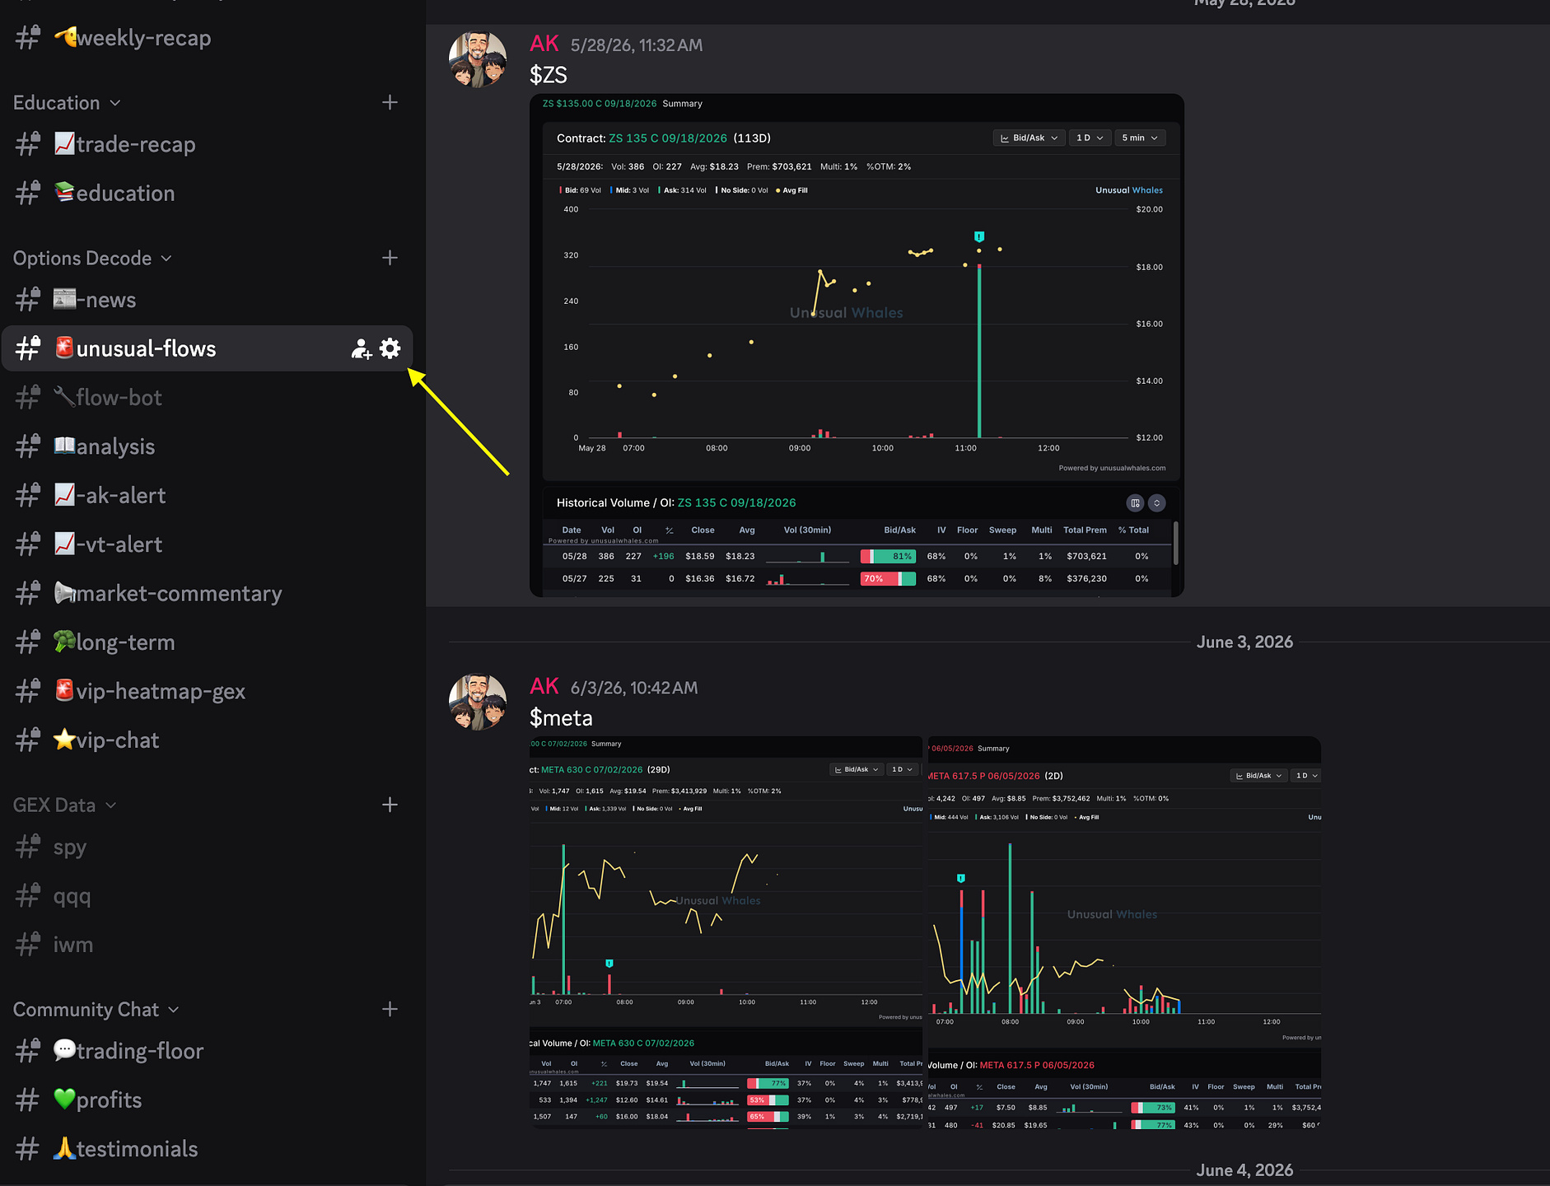Add a channel to the Options Decode category
The height and width of the screenshot is (1186, 1550).
(x=390, y=258)
